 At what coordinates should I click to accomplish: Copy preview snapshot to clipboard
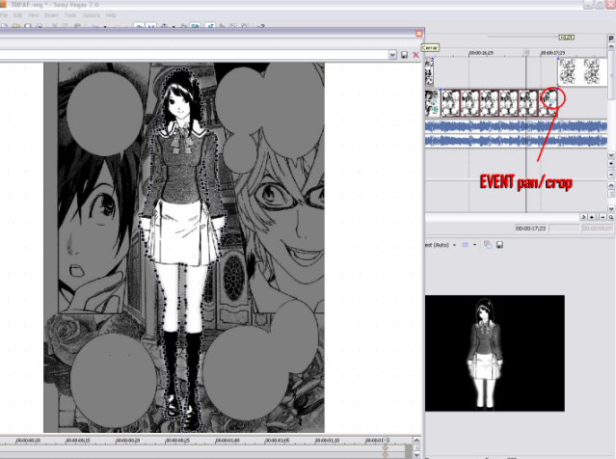coord(488,244)
